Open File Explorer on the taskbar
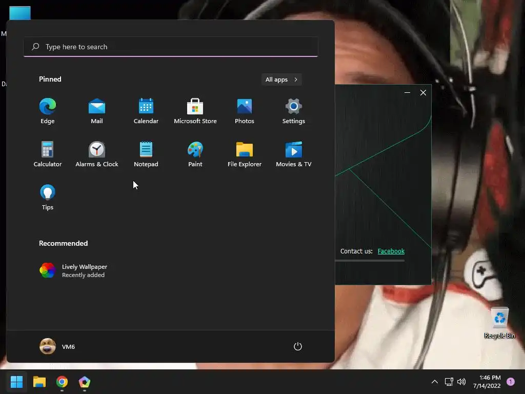Image resolution: width=525 pixels, height=394 pixels. 39,382
